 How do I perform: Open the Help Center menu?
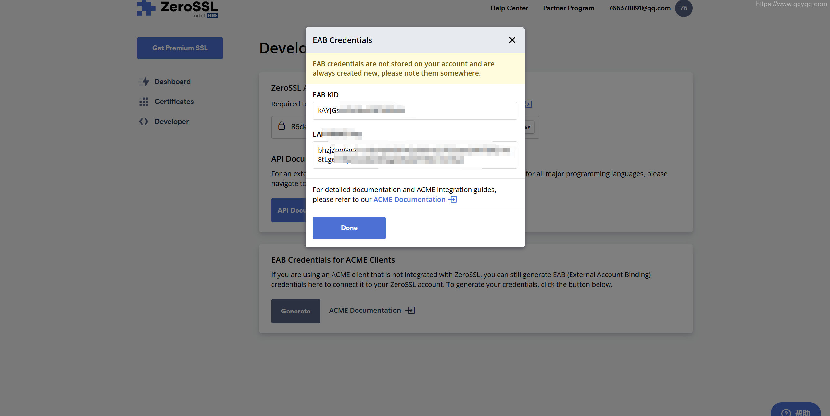pyautogui.click(x=509, y=8)
